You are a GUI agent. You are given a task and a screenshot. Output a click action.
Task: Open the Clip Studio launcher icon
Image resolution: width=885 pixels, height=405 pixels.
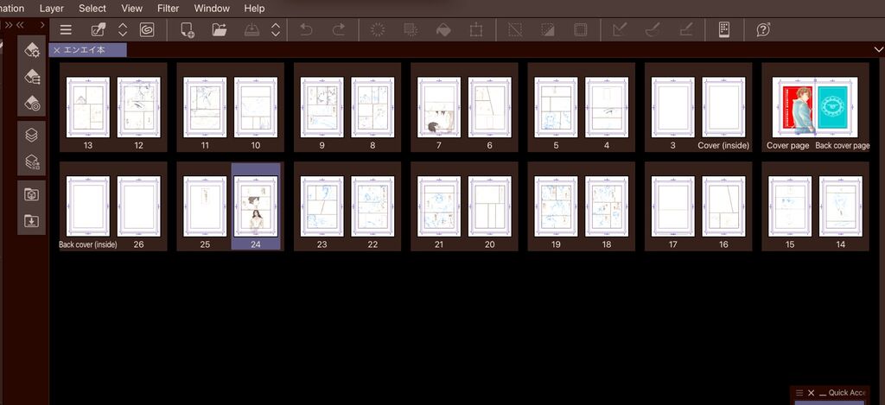pyautogui.click(x=98, y=30)
